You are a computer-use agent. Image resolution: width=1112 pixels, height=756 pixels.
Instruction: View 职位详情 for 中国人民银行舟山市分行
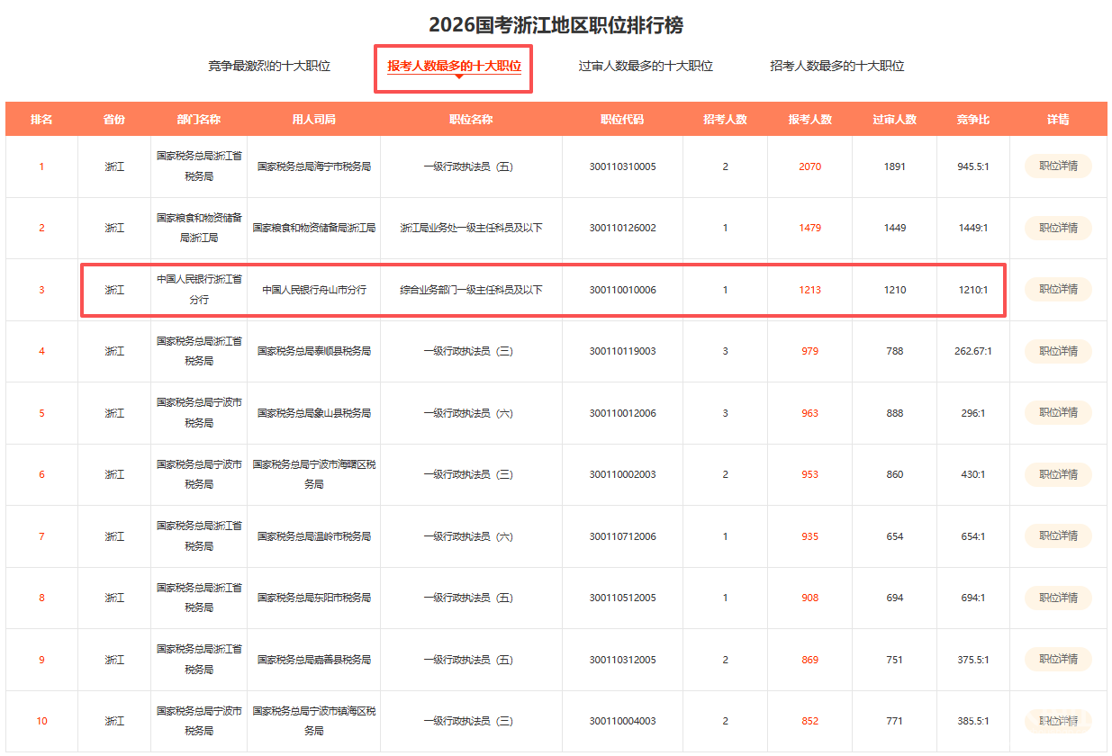tap(1058, 290)
